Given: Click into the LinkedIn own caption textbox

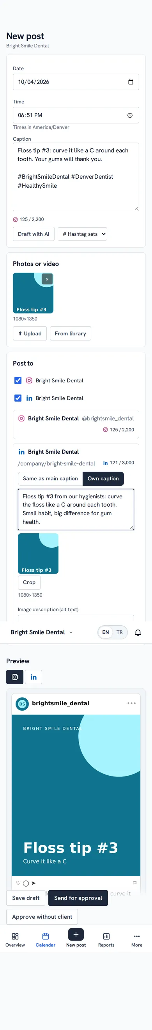Looking at the screenshot, I should click(x=76, y=509).
